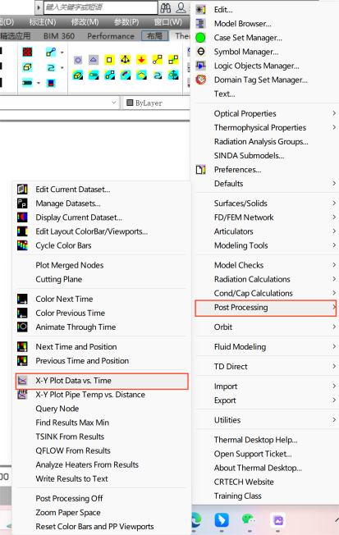Select Post Processing Off
The width and height of the screenshot is (339, 535).
click(x=69, y=499)
